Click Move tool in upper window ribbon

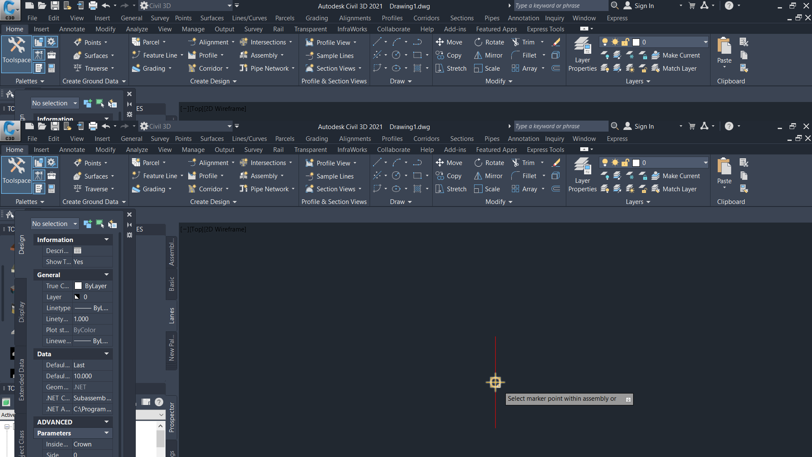pyautogui.click(x=449, y=42)
